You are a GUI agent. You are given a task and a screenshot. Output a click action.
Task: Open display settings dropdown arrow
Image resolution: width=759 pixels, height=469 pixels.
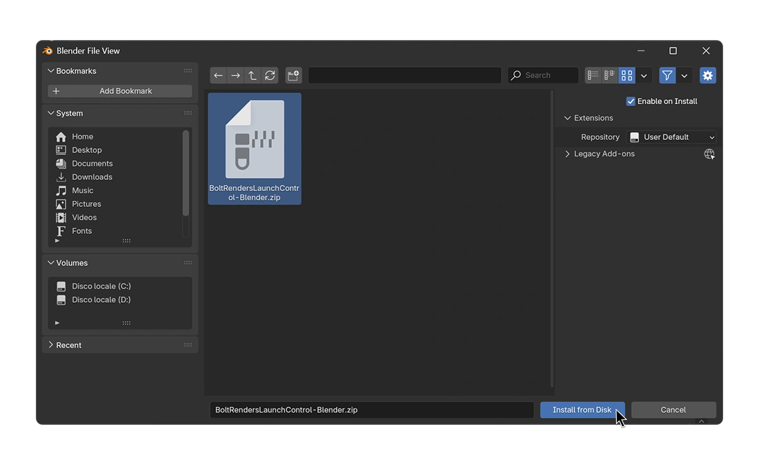[644, 76]
